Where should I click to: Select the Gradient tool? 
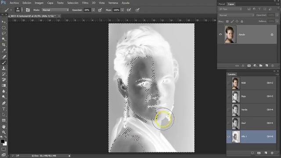pyautogui.click(x=4, y=86)
